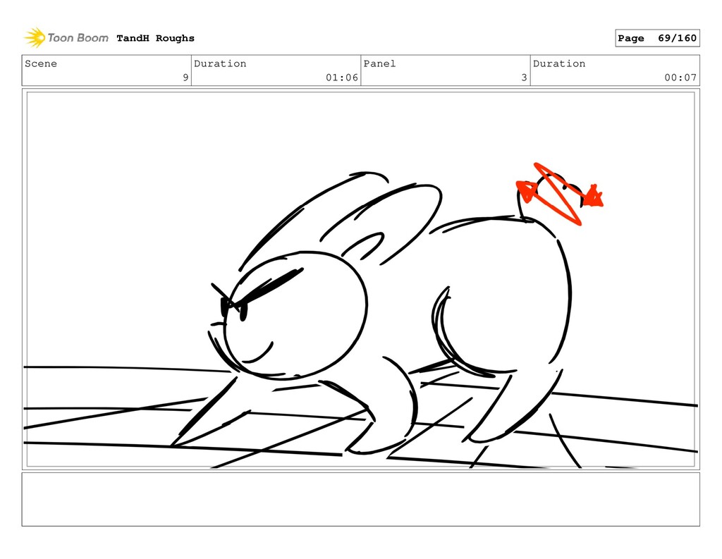Click panel number '3'
Image resolution: width=722 pixels, height=559 pixels.
tap(524, 78)
